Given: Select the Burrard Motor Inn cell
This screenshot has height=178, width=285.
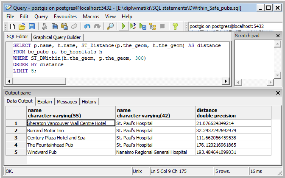Looking at the screenshot, I should [x=71, y=131].
